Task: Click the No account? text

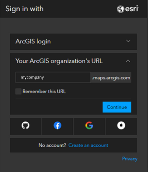Action: click(x=52, y=145)
